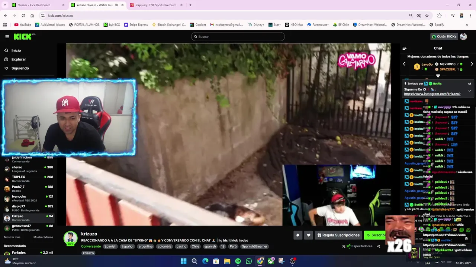Open Windows Start menu
Viewport: 476px width, 267px height.
point(183,261)
